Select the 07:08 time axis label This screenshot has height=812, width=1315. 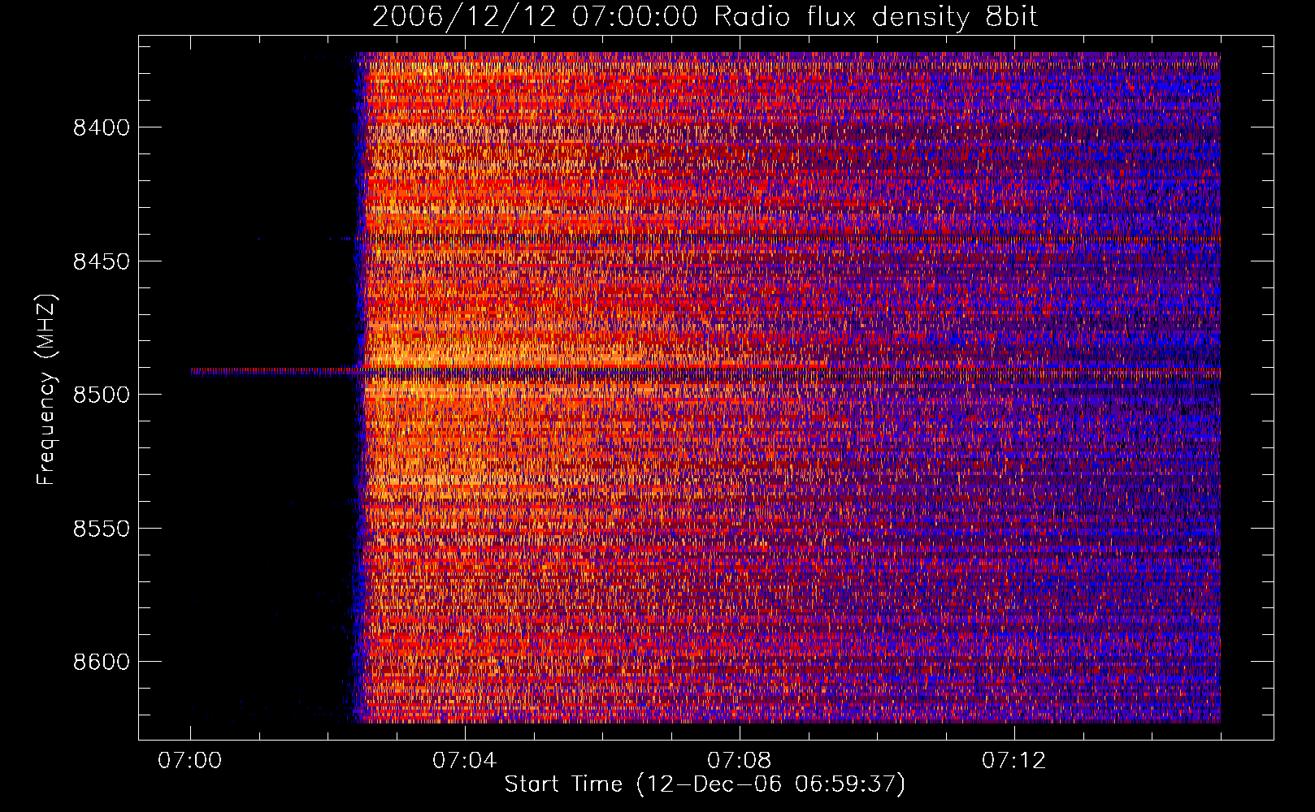tap(739, 761)
